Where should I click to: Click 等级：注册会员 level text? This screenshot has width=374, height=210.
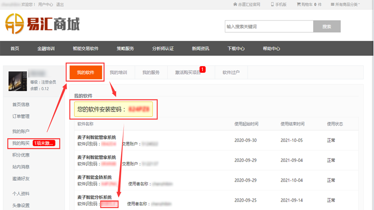coord(43,82)
